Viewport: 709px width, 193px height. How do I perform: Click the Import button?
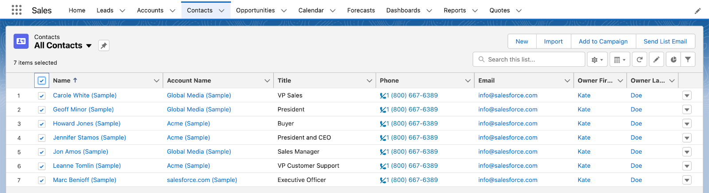coord(553,41)
